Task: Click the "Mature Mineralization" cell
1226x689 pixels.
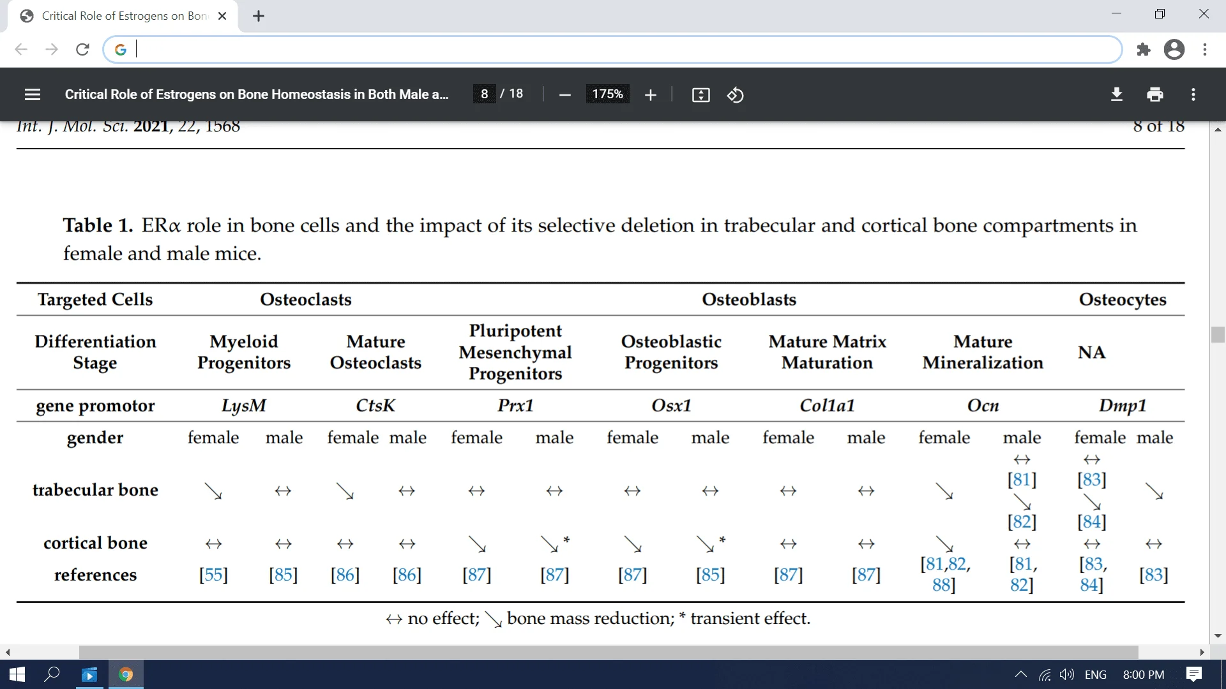Action: pos(983,352)
